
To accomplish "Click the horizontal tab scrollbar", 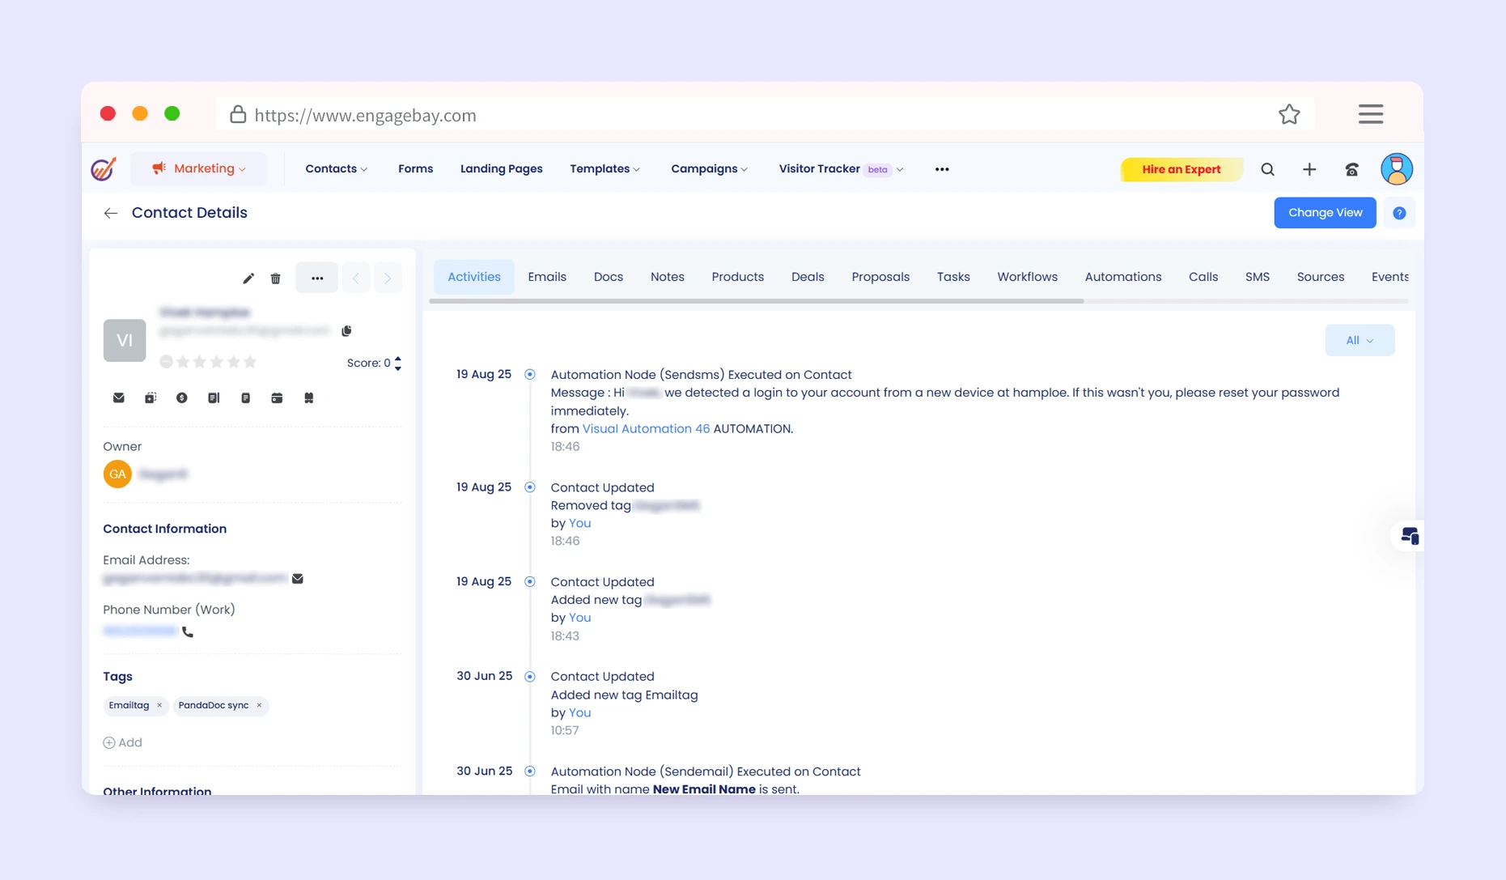I will [756, 301].
